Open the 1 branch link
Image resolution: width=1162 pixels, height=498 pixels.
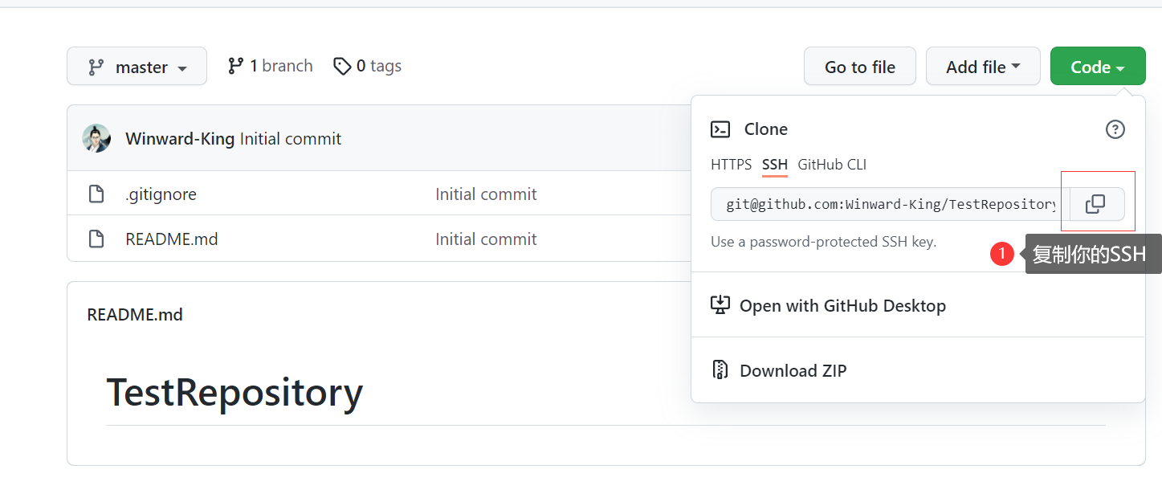point(271,66)
